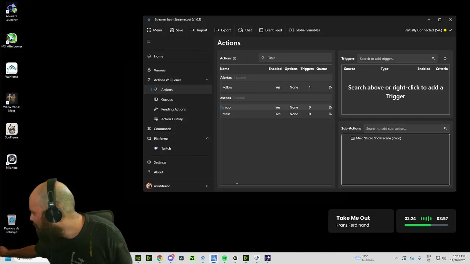Open Google Chrome from the taskbar

(x=160, y=258)
